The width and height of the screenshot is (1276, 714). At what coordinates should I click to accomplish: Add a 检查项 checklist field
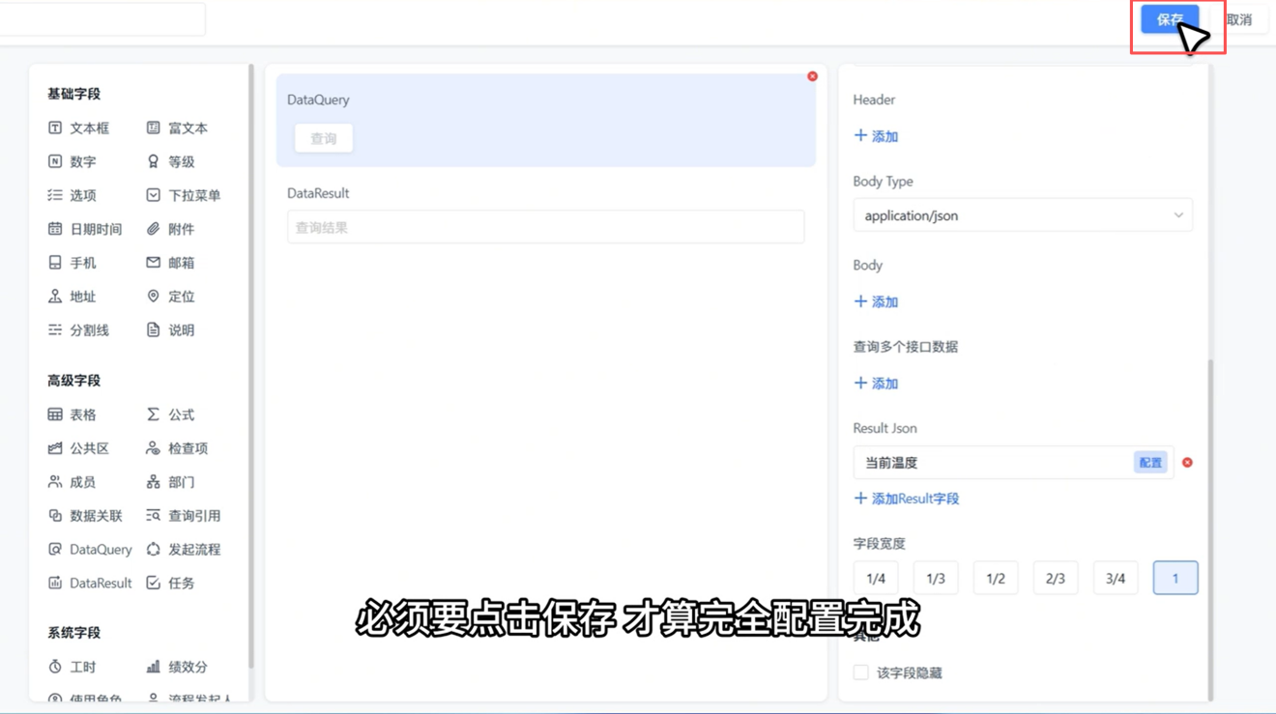click(177, 448)
